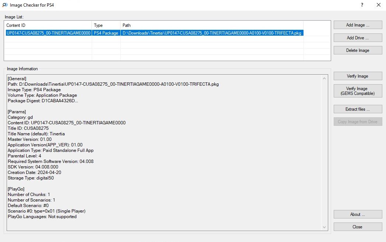Click the Master Version: 01.00 line

(x=29, y=139)
